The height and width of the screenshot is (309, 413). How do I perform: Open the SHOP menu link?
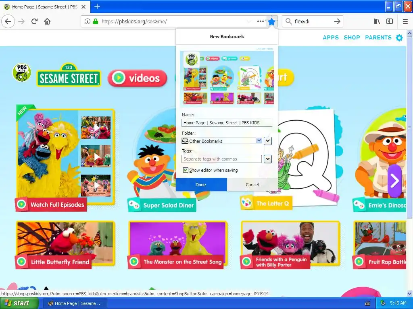click(x=352, y=37)
